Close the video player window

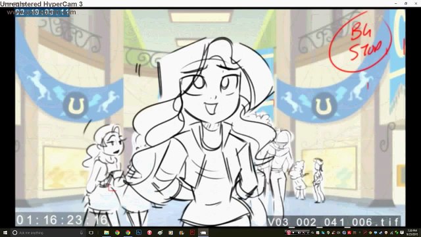coord(416,3)
